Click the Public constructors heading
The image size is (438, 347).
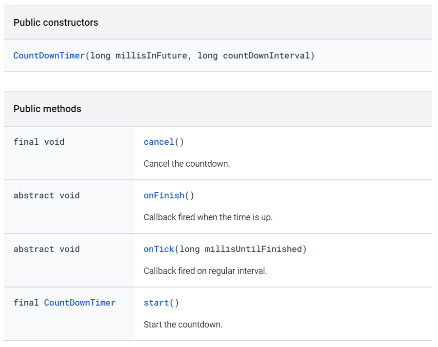click(x=56, y=22)
